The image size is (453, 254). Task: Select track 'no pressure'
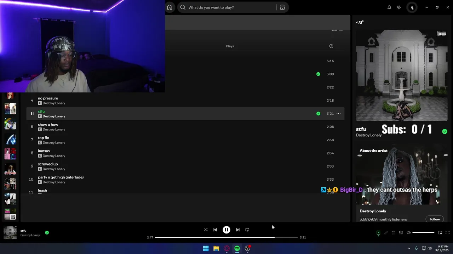(48, 98)
